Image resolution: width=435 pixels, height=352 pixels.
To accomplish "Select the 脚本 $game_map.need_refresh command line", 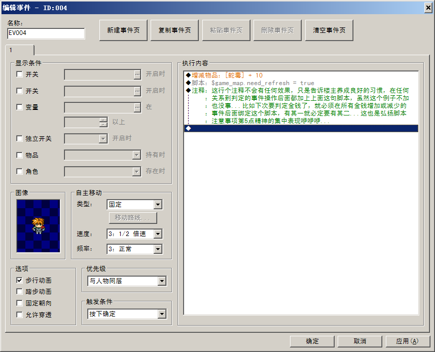I will tap(301, 83).
